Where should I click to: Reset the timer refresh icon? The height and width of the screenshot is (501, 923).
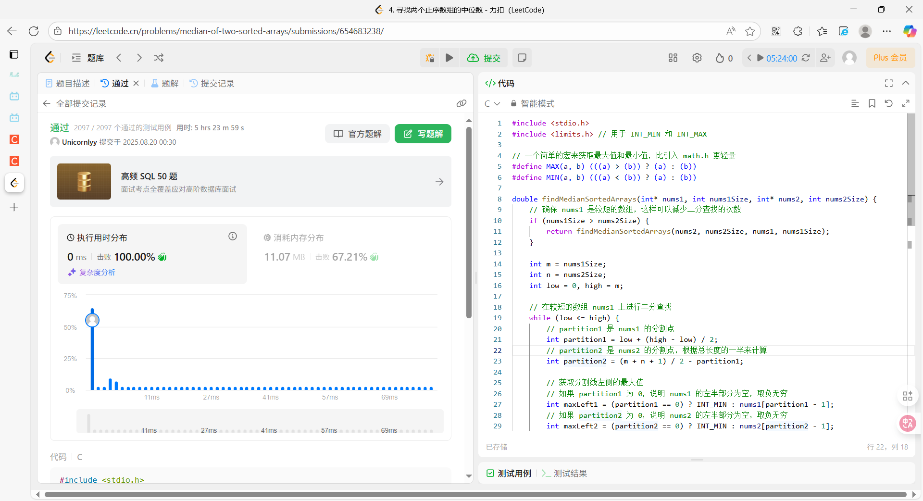point(806,58)
